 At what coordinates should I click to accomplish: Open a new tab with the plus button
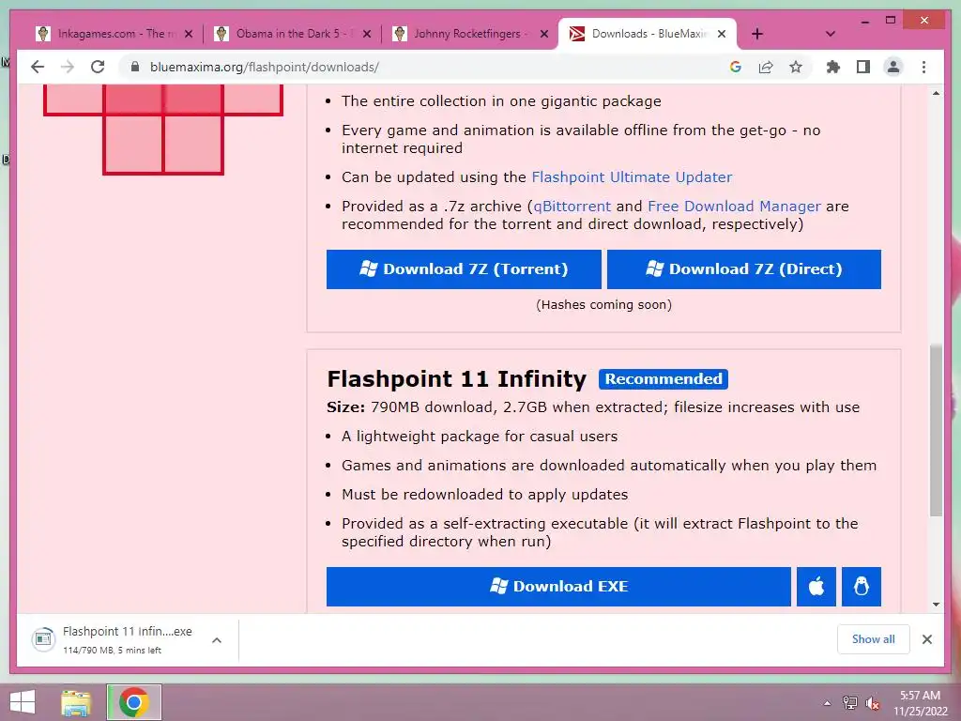tap(757, 34)
